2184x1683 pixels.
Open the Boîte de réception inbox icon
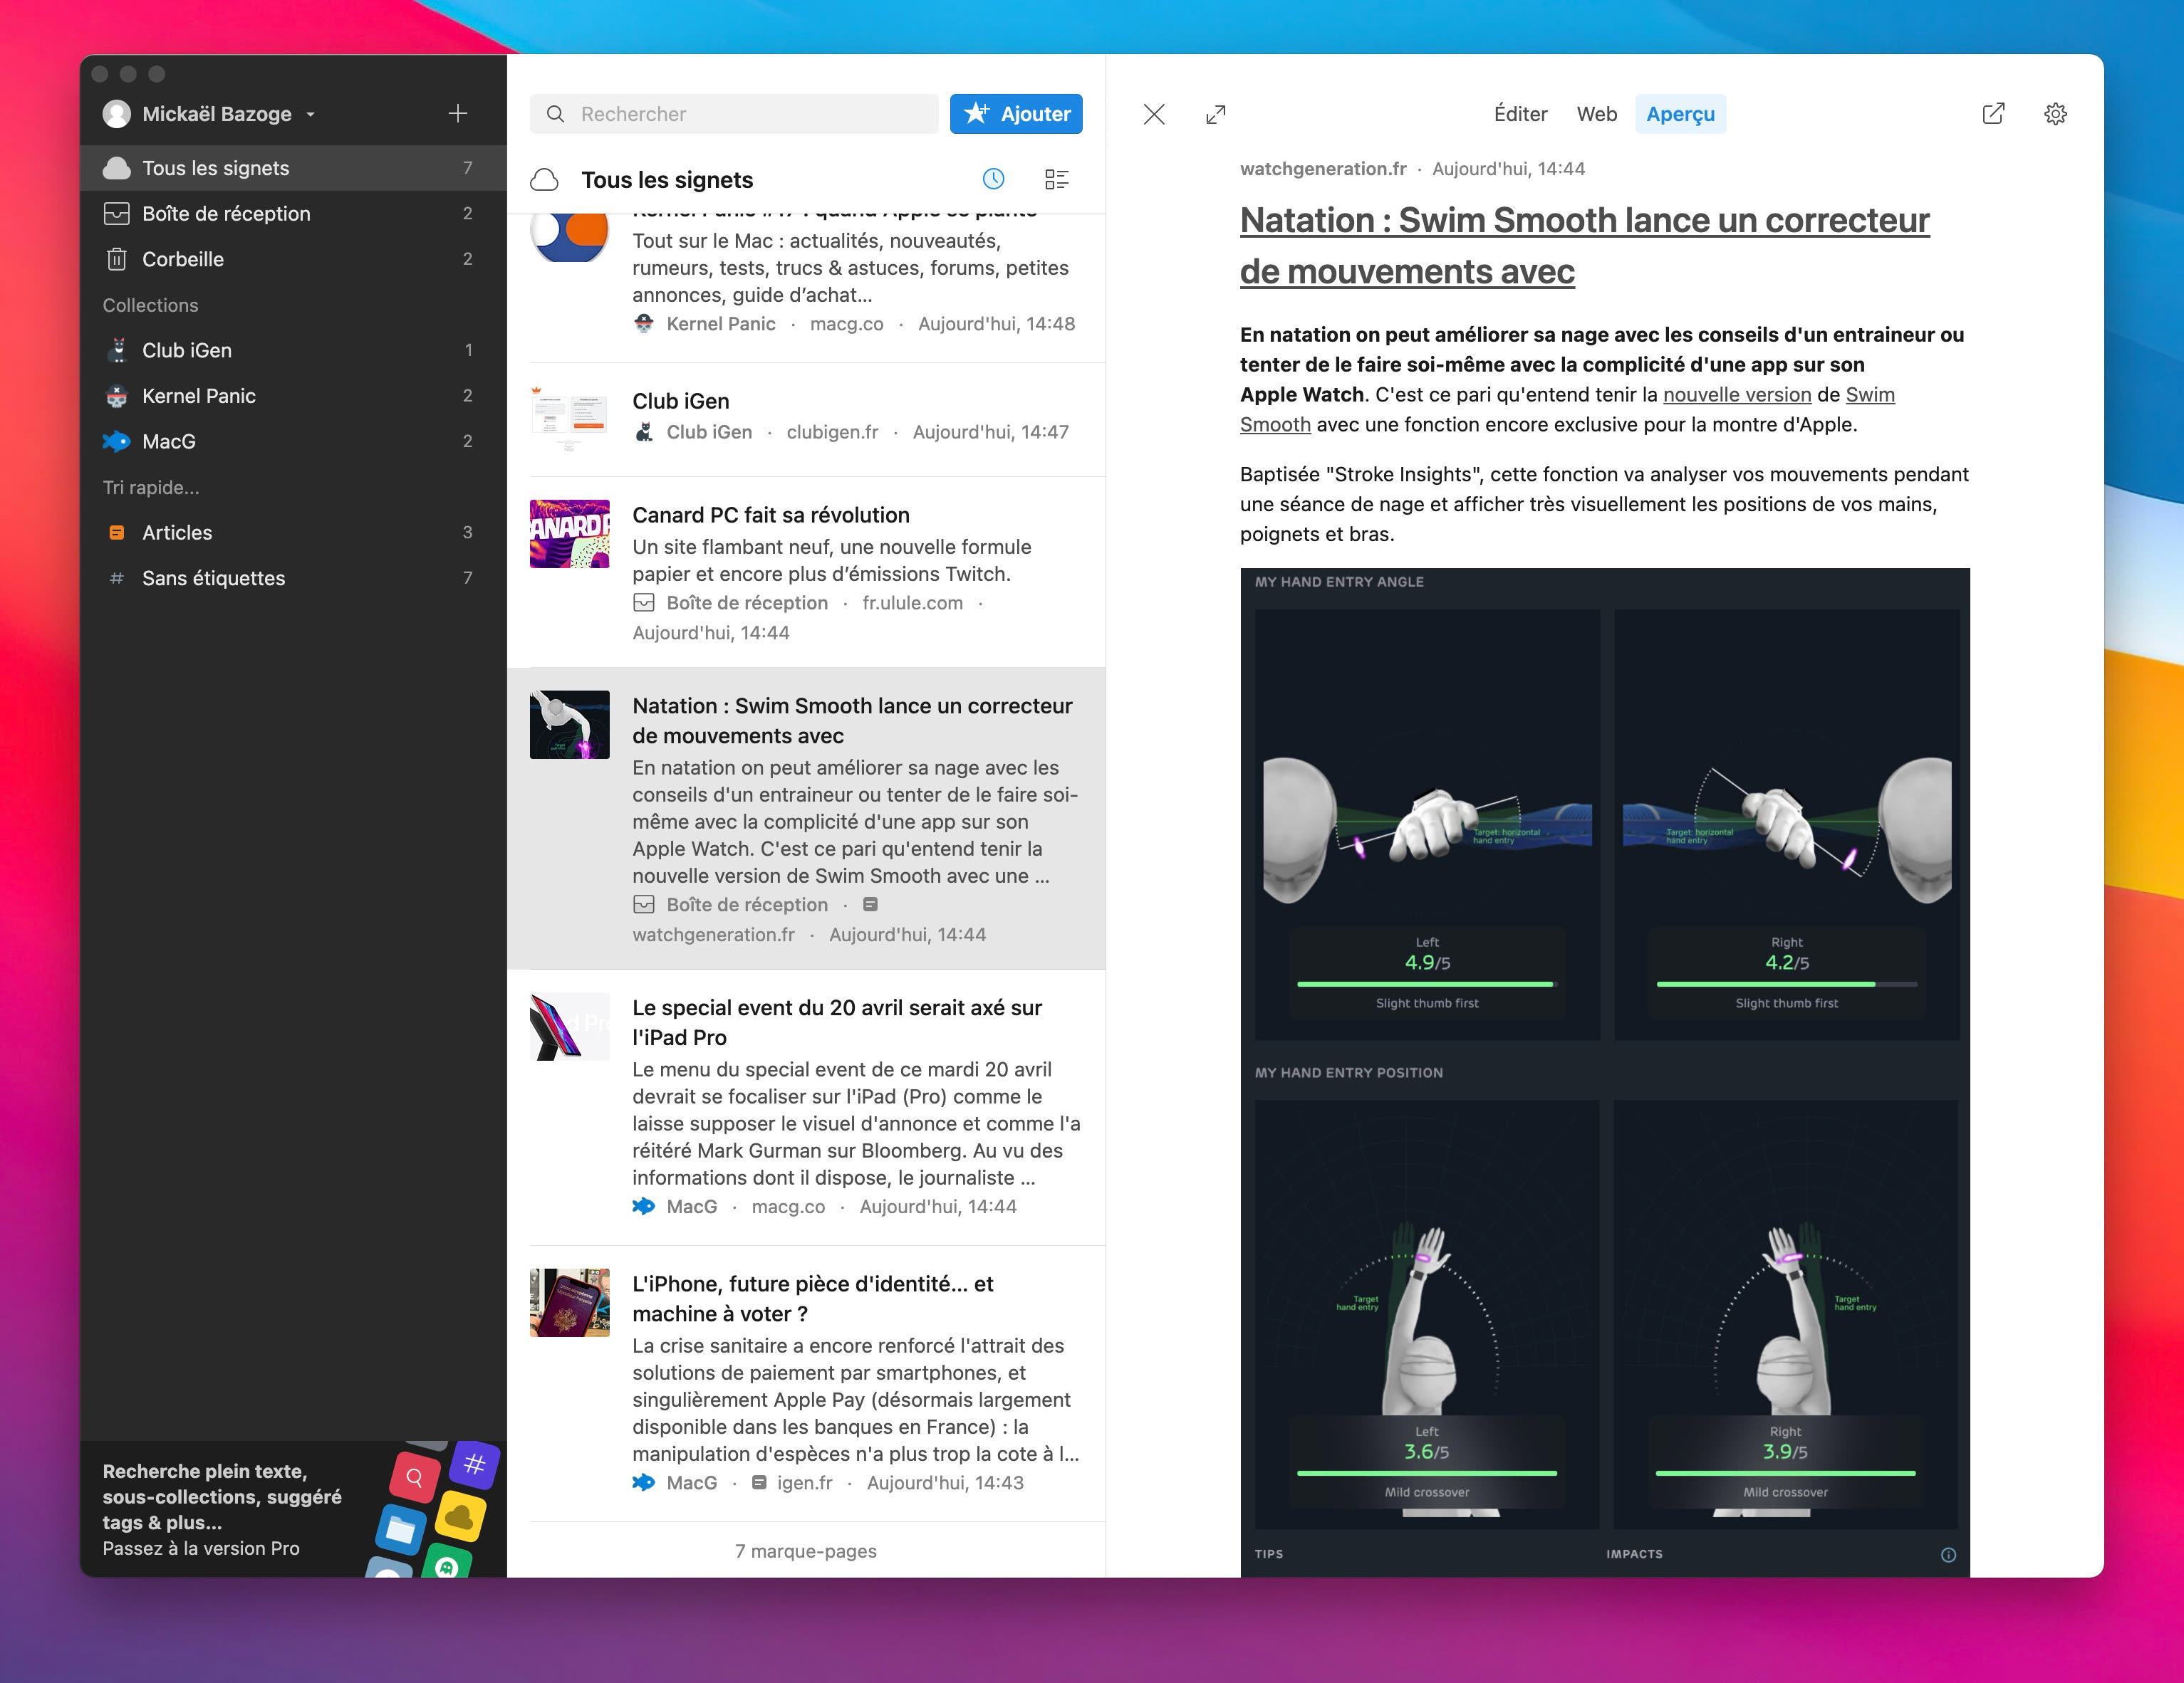pos(117,213)
